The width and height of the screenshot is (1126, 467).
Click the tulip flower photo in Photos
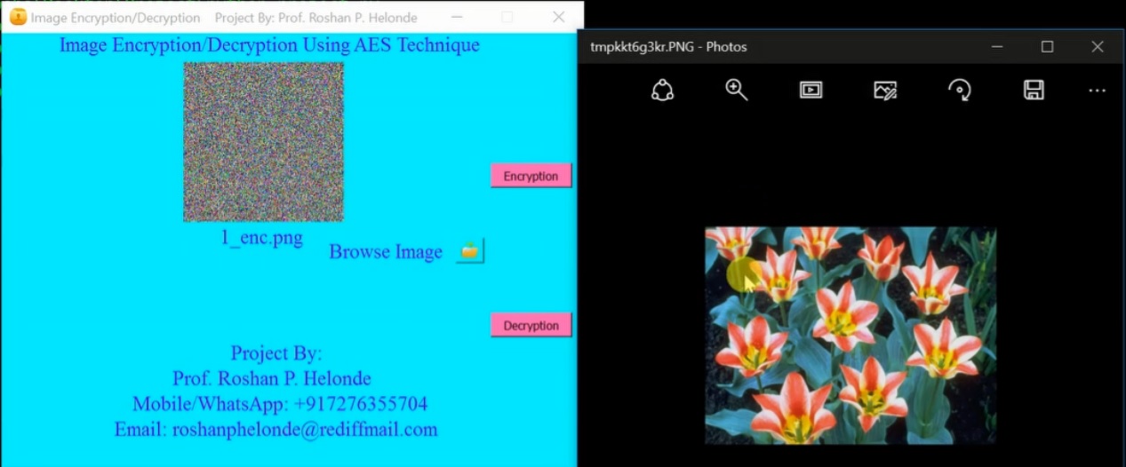850,336
